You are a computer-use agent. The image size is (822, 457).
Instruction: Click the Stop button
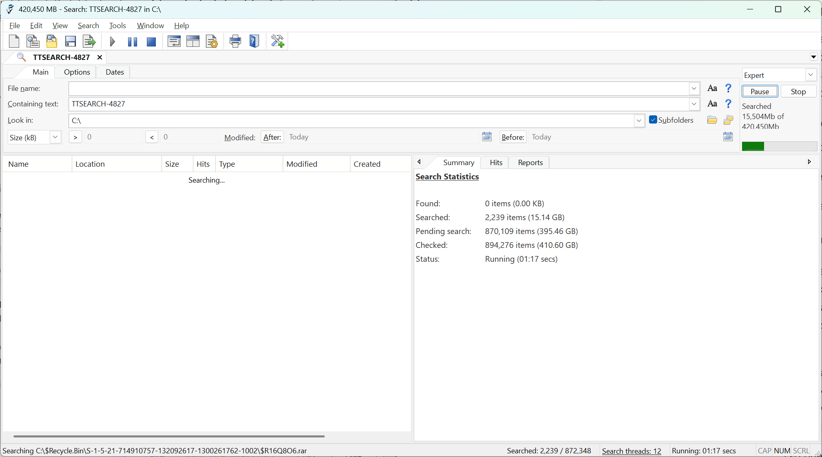pyautogui.click(x=798, y=92)
